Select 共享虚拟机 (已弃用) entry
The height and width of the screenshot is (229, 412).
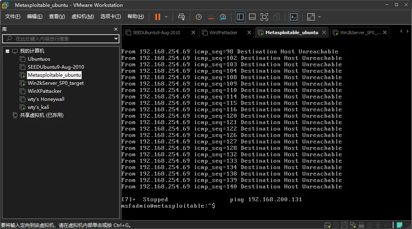tap(42, 115)
